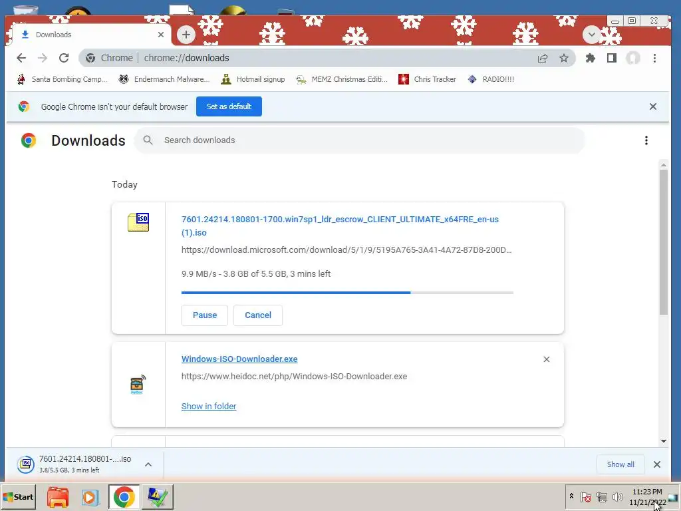The height and width of the screenshot is (511, 681).
Task: Click the Search downloads field
Action: coord(360,140)
